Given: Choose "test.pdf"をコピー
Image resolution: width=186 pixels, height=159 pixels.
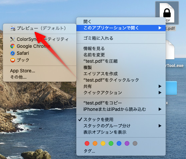Looking at the screenshot, I should 121,103.
